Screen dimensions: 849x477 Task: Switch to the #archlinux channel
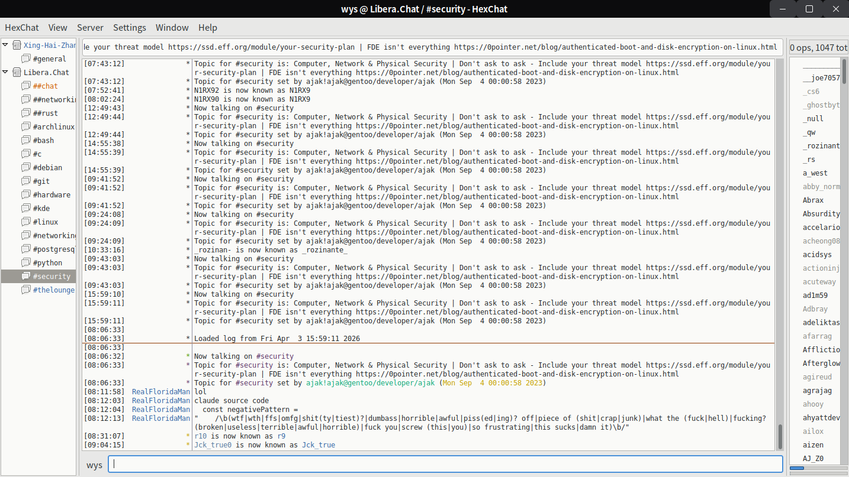click(x=53, y=126)
